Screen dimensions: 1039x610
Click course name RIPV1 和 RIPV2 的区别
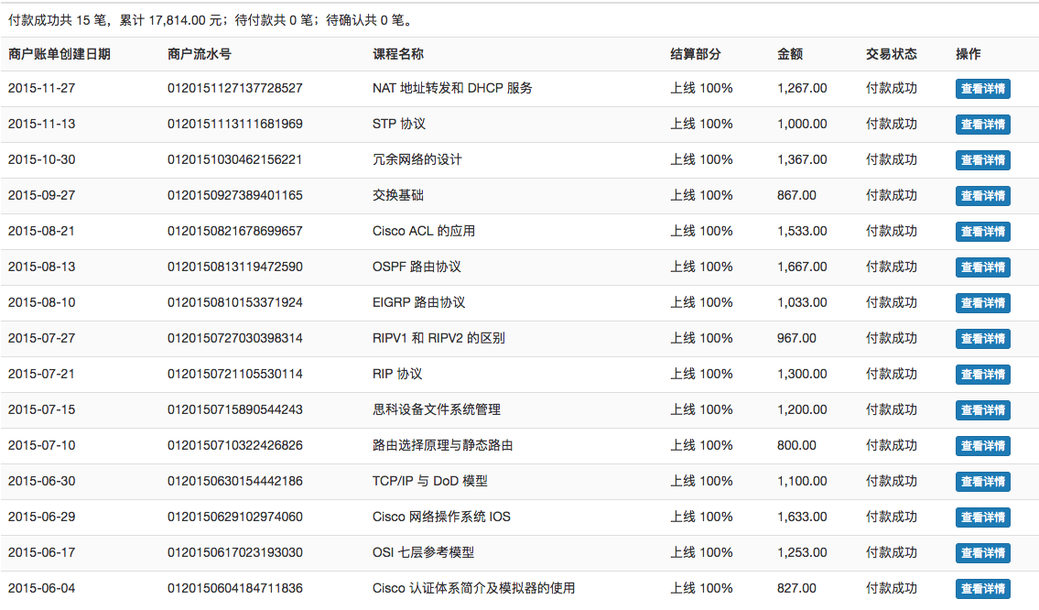tap(438, 339)
